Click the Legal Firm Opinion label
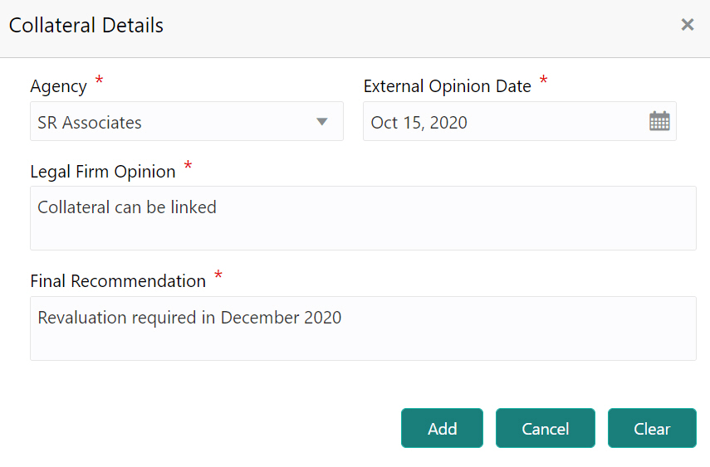710x467 pixels. point(103,172)
